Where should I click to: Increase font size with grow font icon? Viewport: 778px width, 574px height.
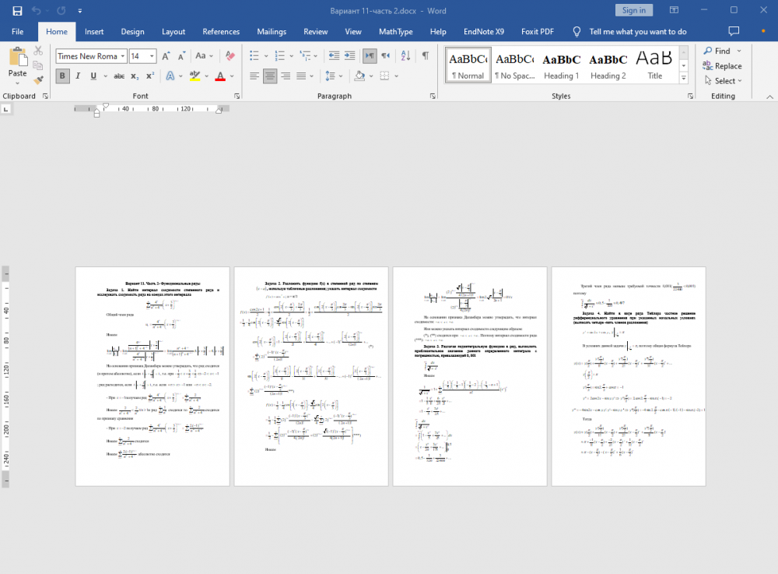[166, 56]
